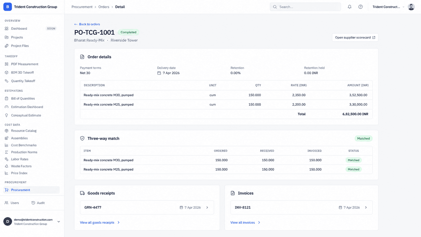
Task: Click total amount 6,82,500.00 INR
Action: point(355,114)
